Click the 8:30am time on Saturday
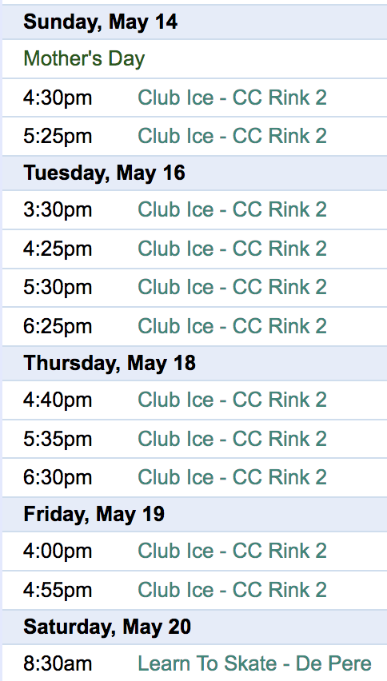387x681 pixels. click(x=58, y=663)
